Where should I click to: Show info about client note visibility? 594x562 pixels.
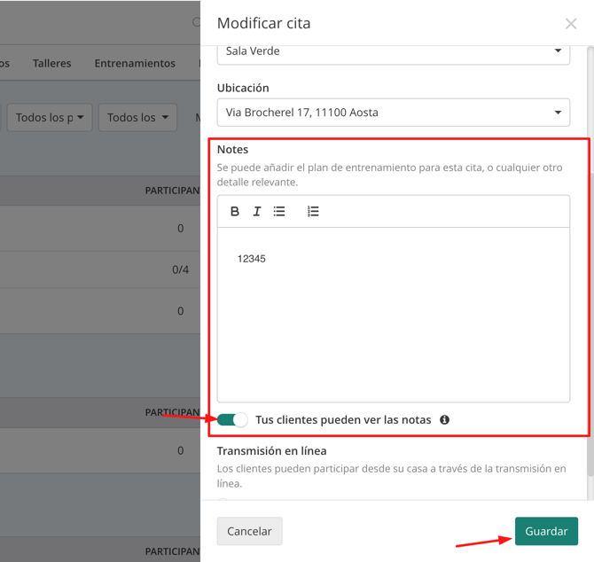pyautogui.click(x=444, y=420)
